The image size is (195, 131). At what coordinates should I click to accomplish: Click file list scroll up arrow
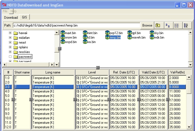(x=190, y=33)
